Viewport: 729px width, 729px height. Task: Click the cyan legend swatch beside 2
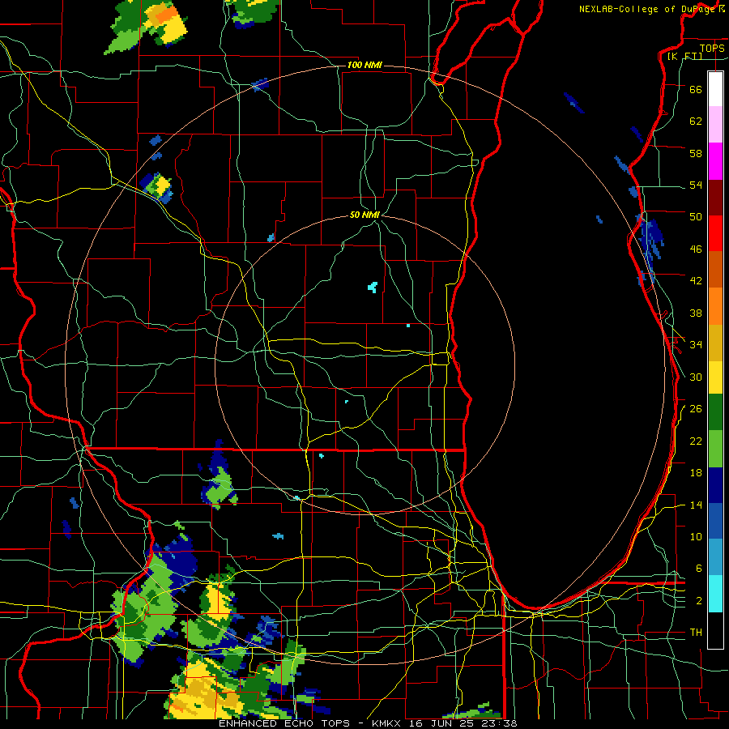tap(715, 594)
